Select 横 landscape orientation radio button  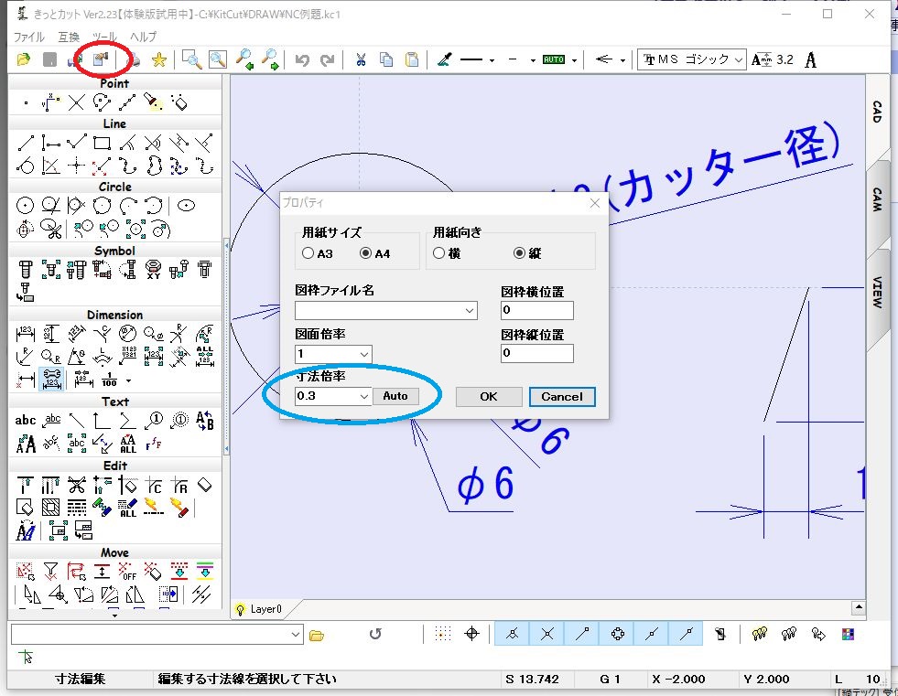coord(438,253)
